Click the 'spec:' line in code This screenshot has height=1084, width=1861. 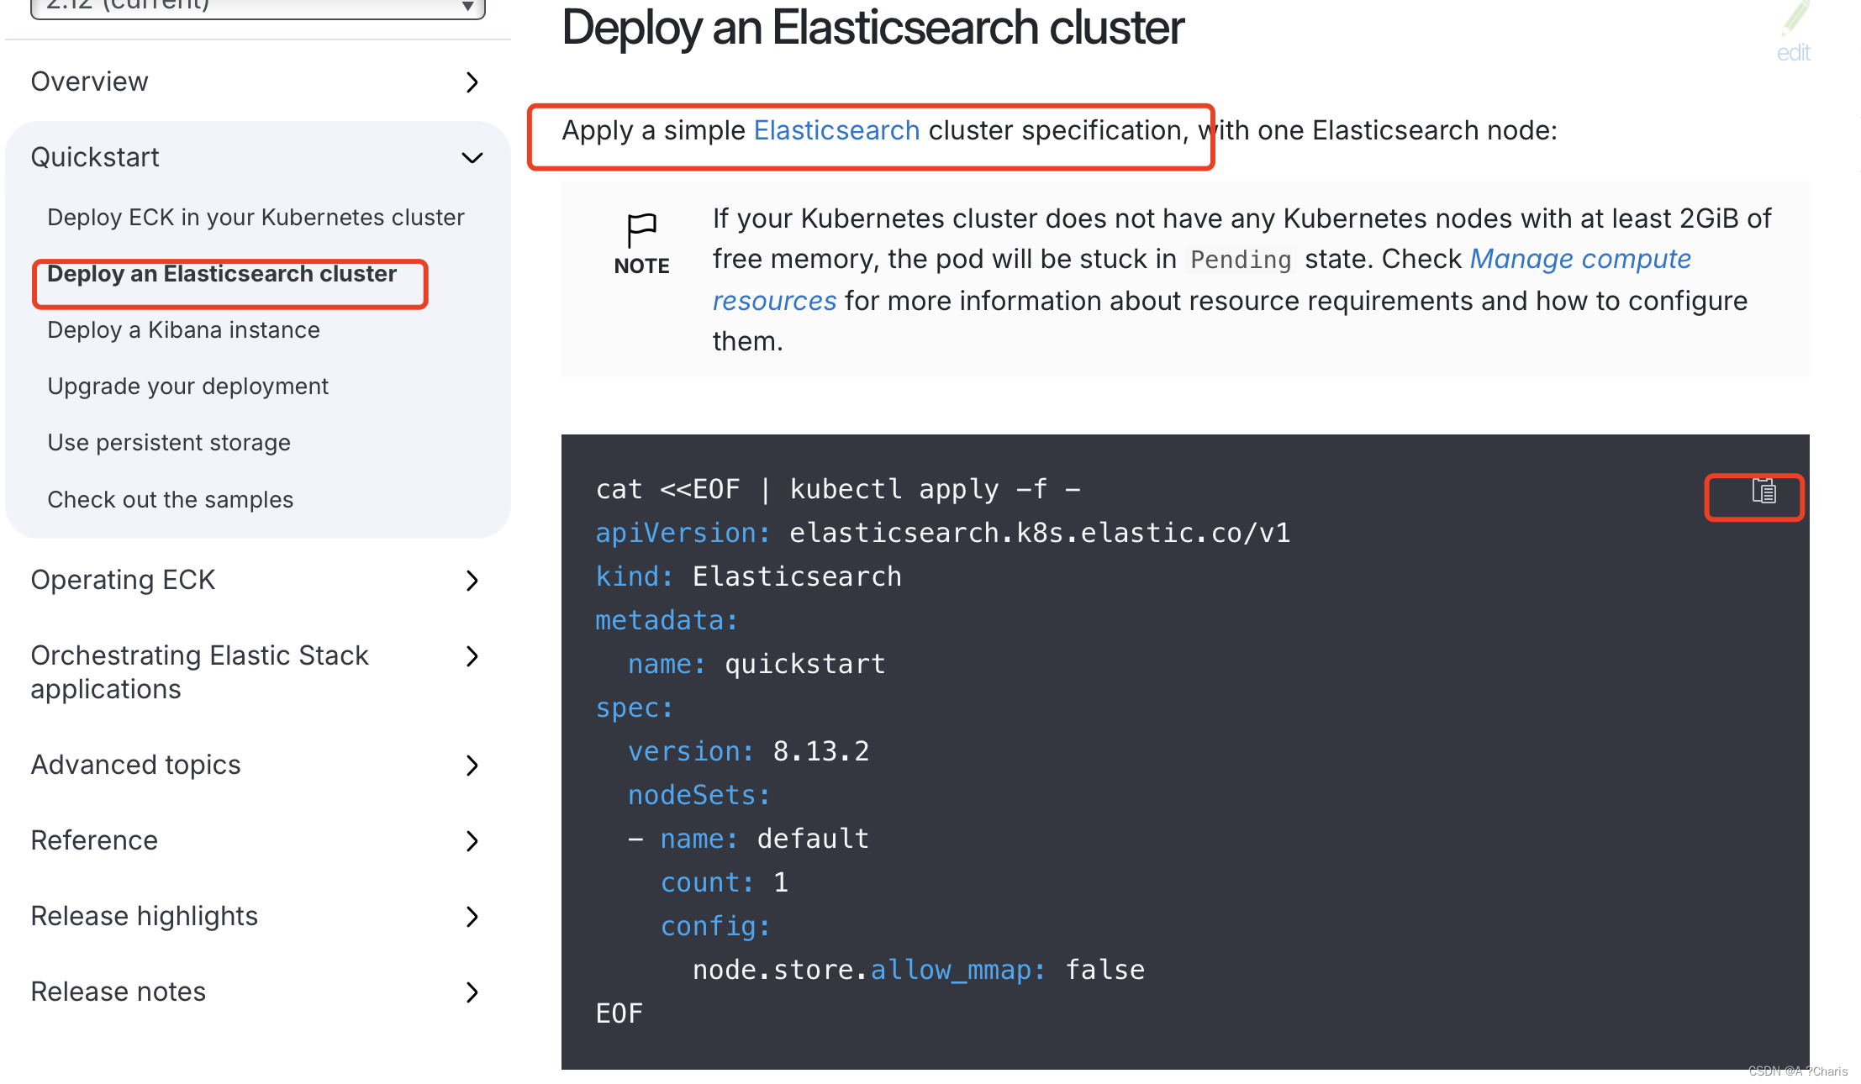(x=635, y=708)
